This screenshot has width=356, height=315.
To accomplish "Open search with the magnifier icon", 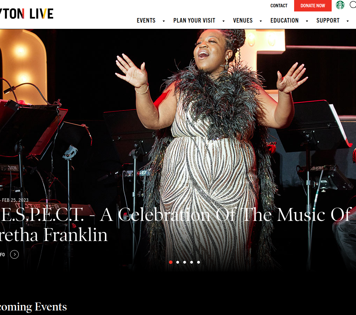I will pos(353,5).
